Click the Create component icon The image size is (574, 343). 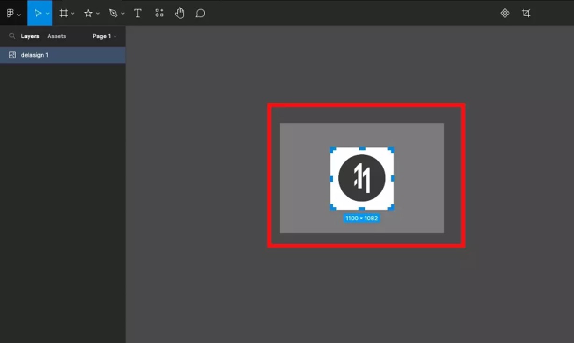505,13
